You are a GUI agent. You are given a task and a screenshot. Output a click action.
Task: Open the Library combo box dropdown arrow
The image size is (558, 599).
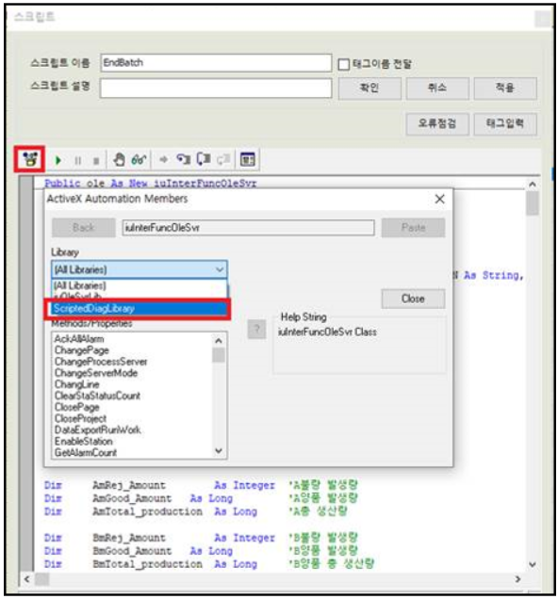tap(220, 269)
